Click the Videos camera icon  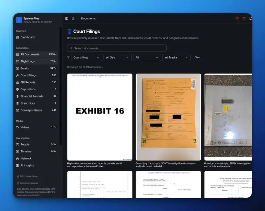17,127
